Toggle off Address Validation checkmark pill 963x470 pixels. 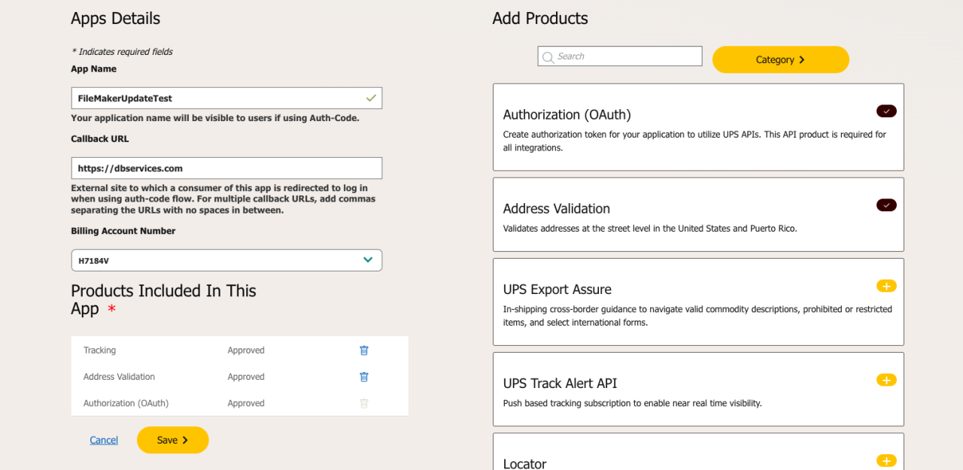(886, 205)
